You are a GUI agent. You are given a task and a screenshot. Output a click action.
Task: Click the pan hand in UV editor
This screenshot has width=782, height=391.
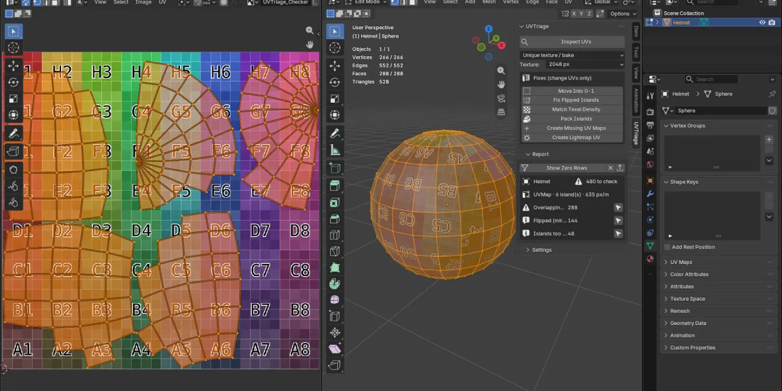310,45
